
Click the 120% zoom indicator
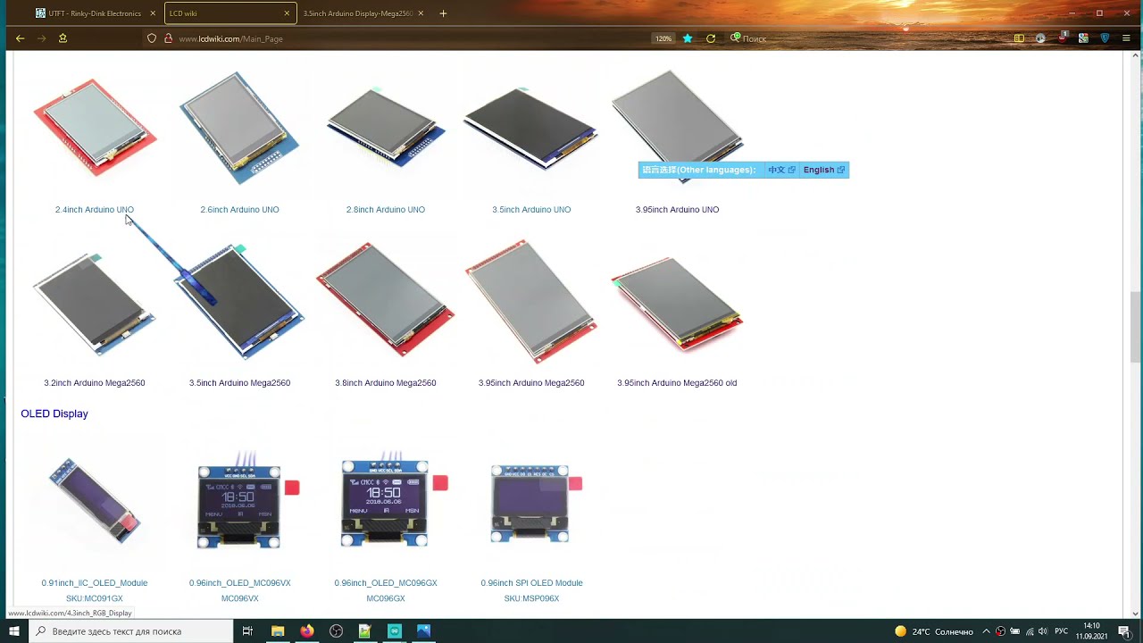point(663,38)
